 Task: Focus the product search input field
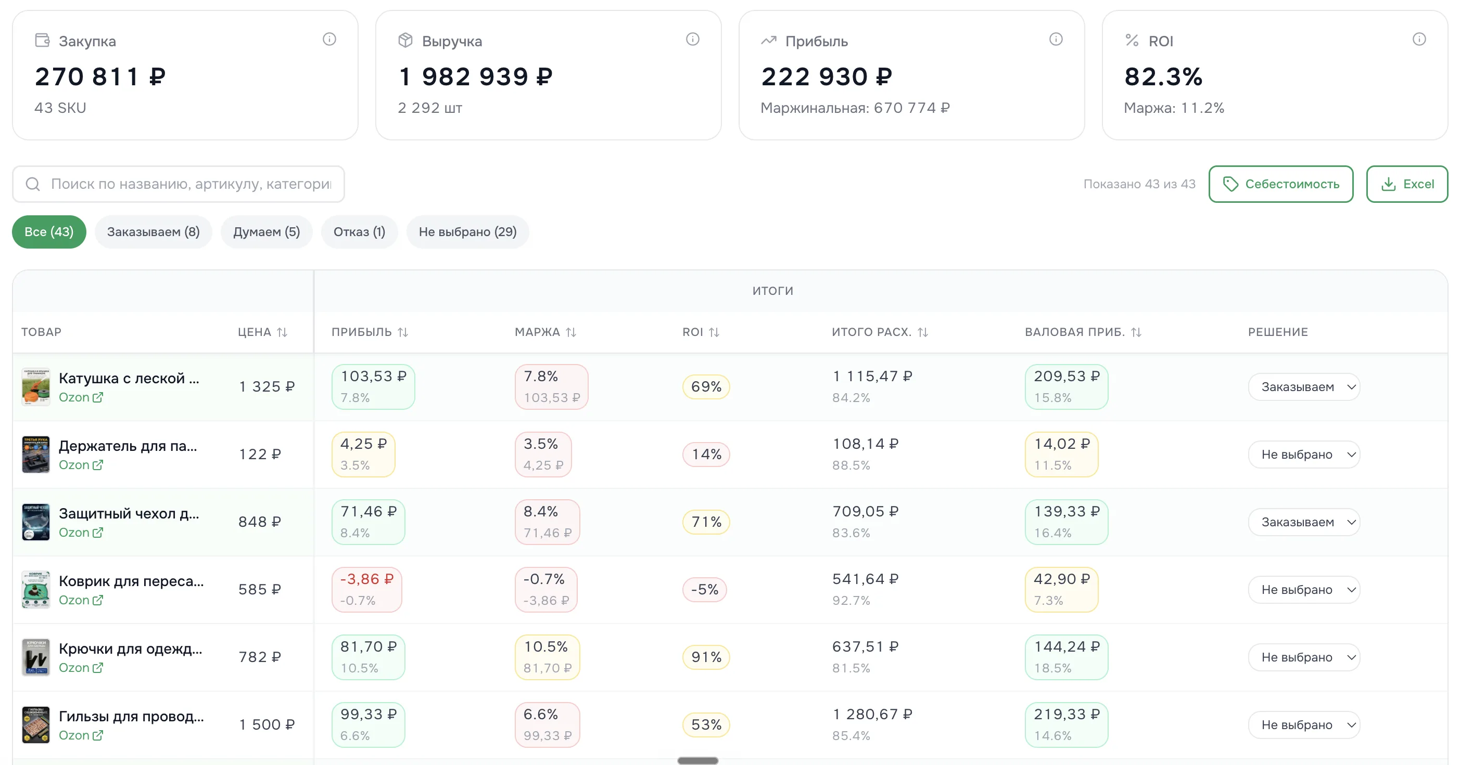(x=179, y=184)
